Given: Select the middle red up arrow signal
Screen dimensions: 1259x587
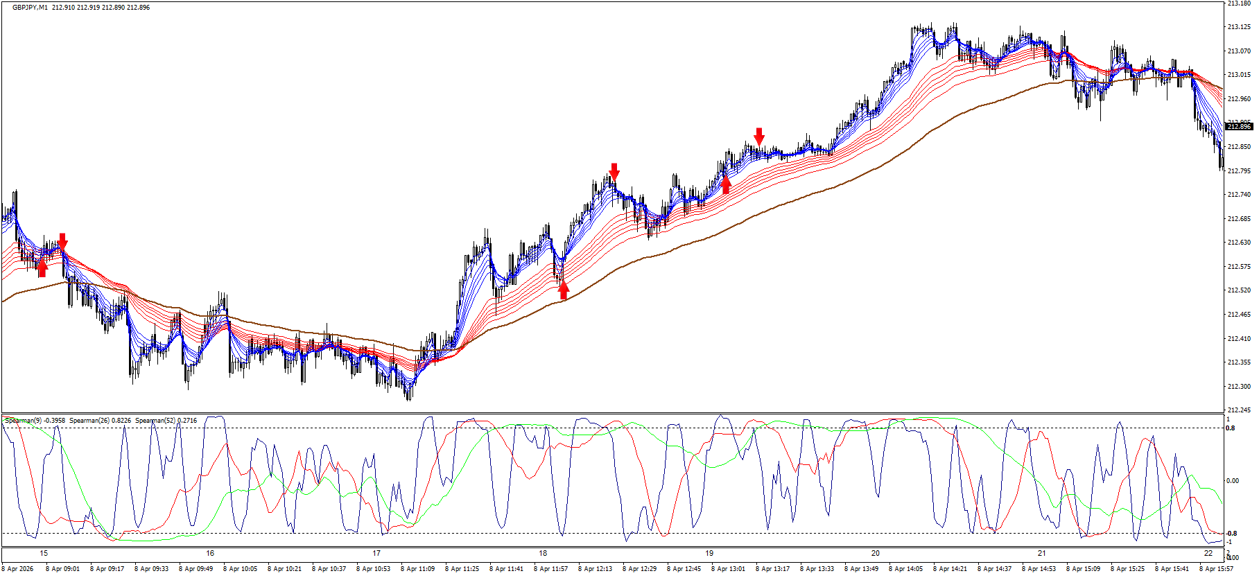Looking at the screenshot, I should pyautogui.click(x=564, y=290).
